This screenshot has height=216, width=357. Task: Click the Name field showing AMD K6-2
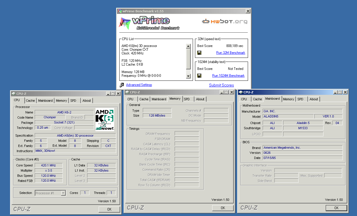(x=64, y=112)
